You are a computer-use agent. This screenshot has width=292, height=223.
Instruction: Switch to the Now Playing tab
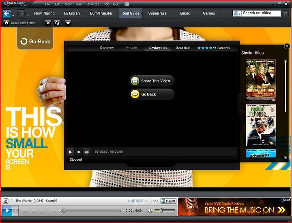[44, 13]
